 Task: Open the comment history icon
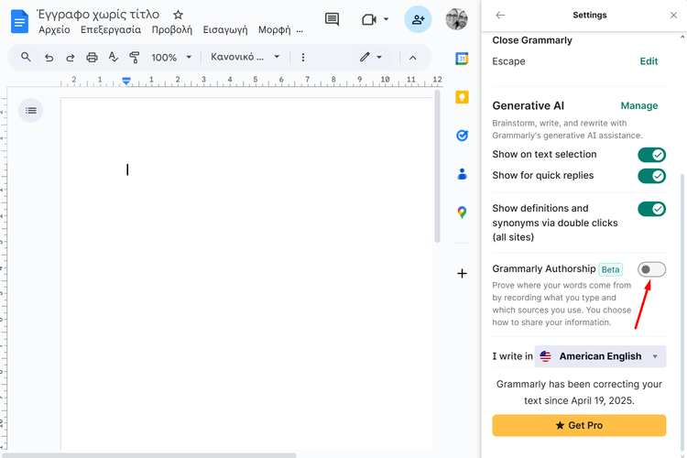pos(332,19)
